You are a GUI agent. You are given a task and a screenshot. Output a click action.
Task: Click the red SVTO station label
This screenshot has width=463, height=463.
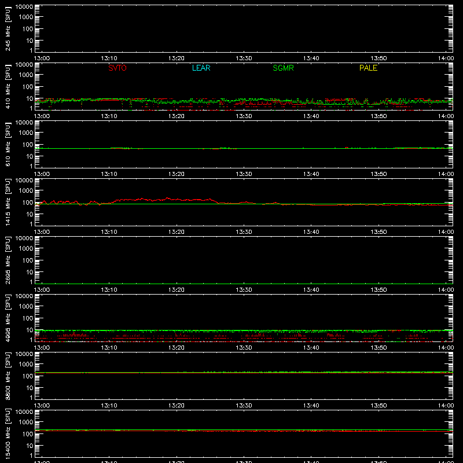(x=117, y=68)
